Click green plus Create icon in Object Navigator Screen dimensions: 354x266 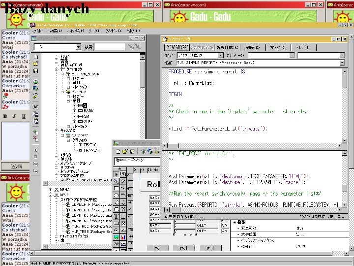pos(35,132)
